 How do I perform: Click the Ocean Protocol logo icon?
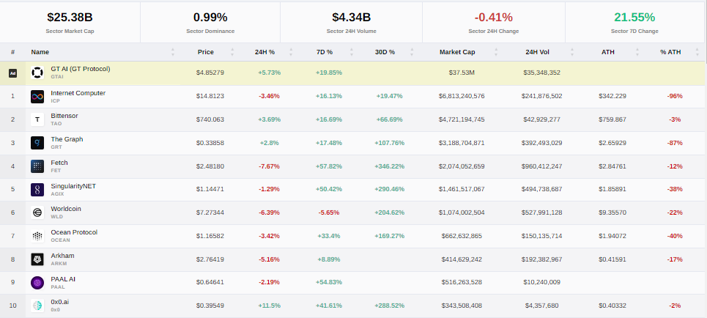(37, 236)
